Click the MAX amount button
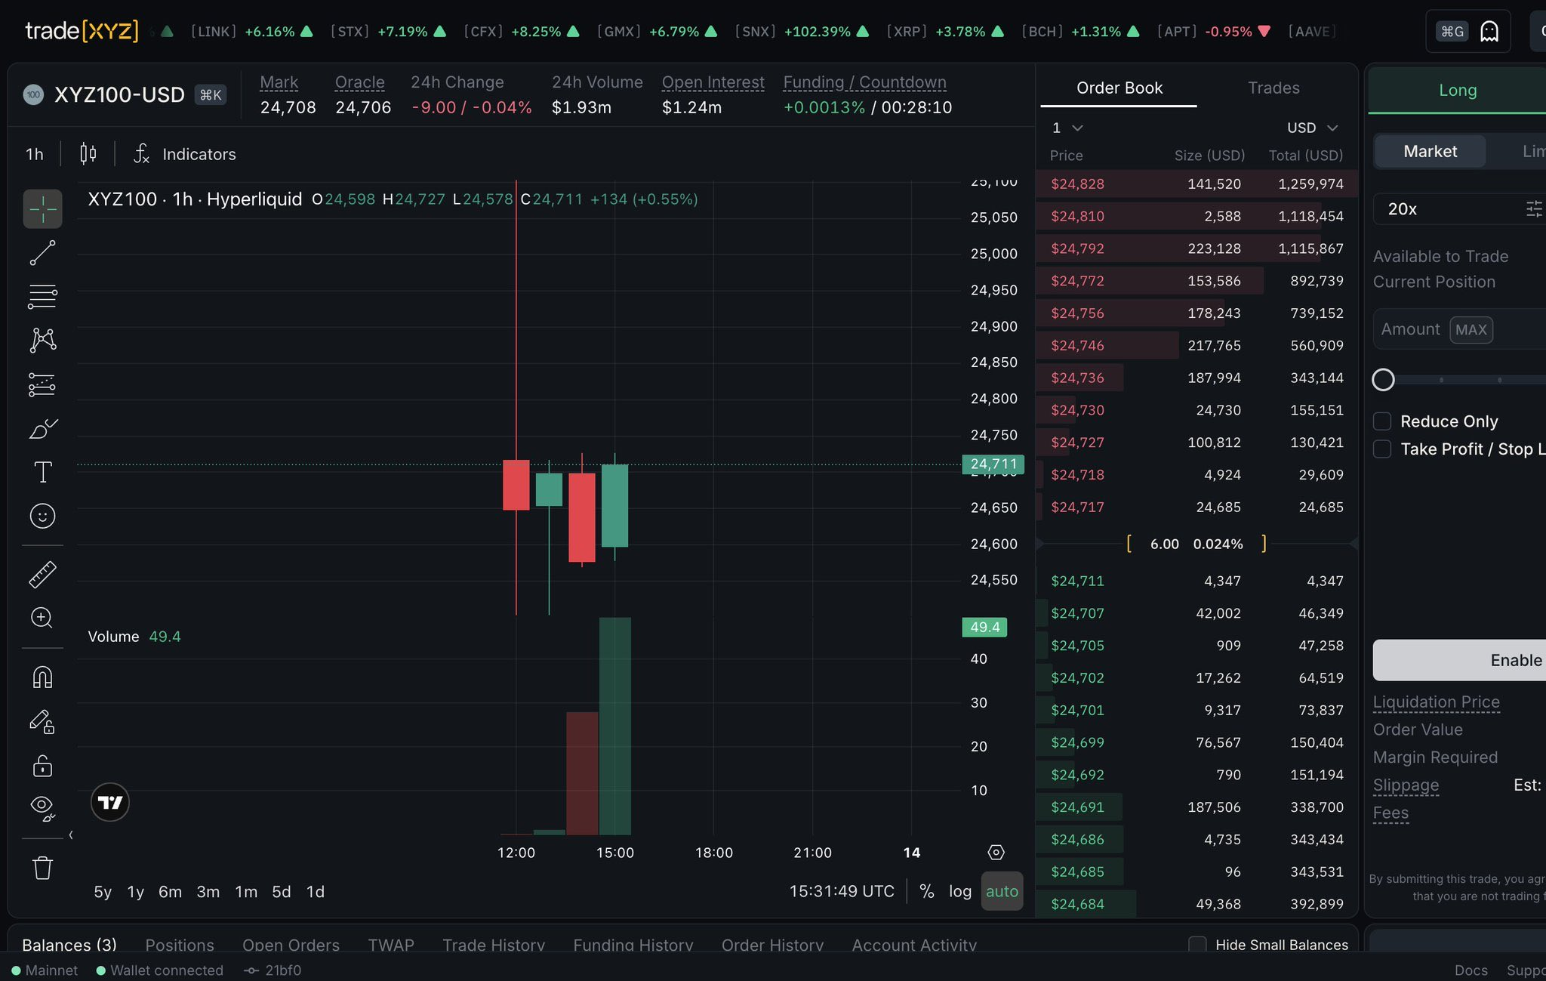The height and width of the screenshot is (981, 1546). 1471,330
